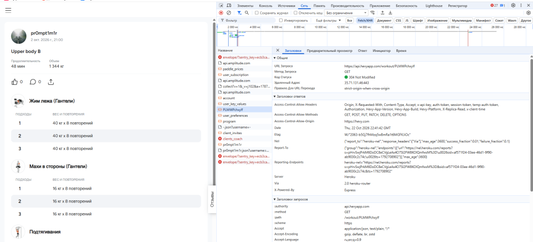This screenshot has height=242, width=533.
Task: Open DevTools three-dot customize menu
Action: (521, 6)
